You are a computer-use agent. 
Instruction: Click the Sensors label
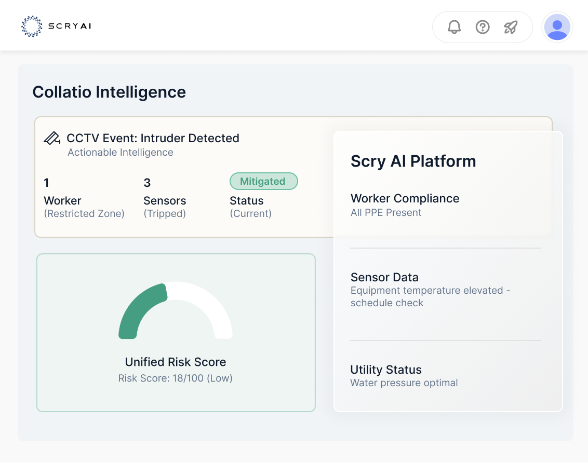tap(165, 201)
